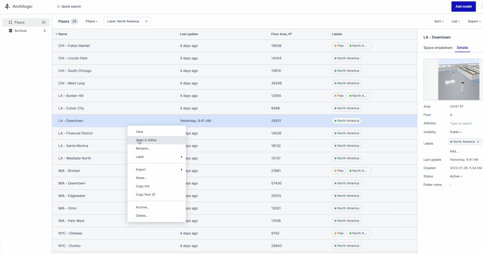Change Visibility from Public dropdown

click(x=456, y=132)
